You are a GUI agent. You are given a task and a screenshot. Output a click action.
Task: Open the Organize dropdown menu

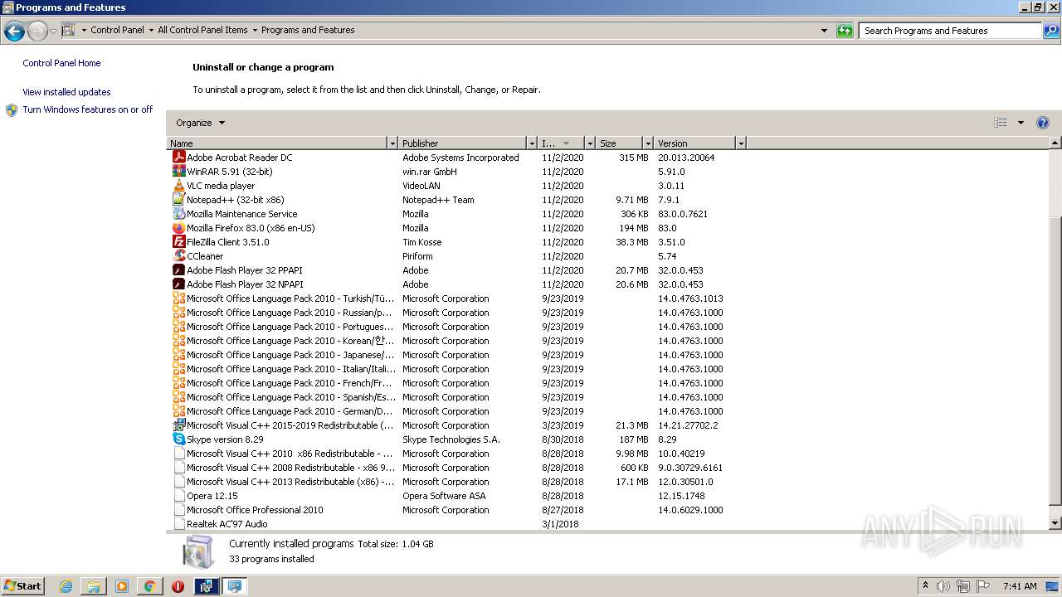200,123
